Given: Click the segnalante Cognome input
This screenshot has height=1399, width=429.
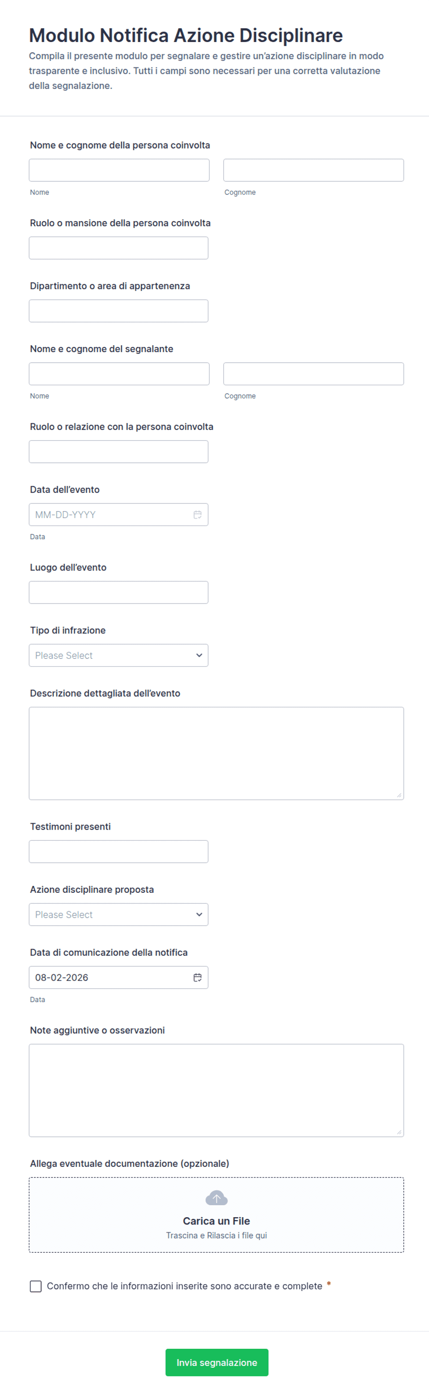Looking at the screenshot, I should point(313,374).
